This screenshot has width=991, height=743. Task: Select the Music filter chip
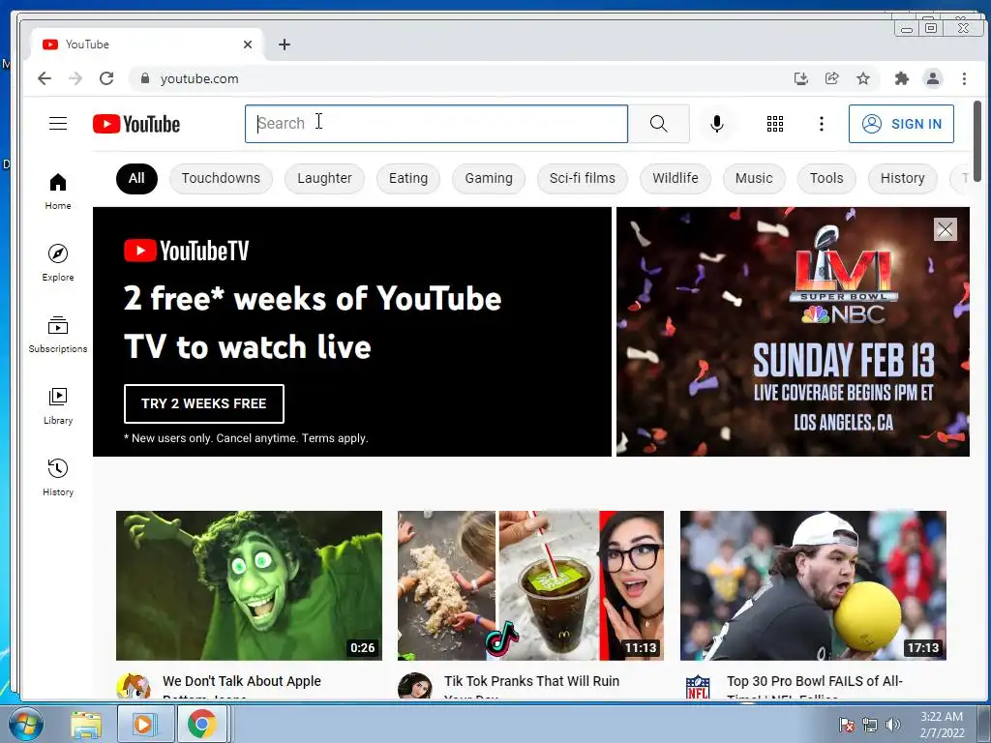(754, 178)
